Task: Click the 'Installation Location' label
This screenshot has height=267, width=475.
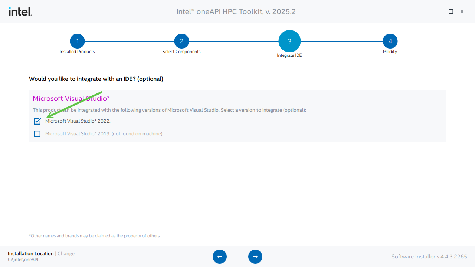Action: (31, 254)
